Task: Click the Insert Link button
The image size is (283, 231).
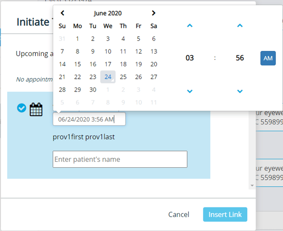Action: click(225, 214)
